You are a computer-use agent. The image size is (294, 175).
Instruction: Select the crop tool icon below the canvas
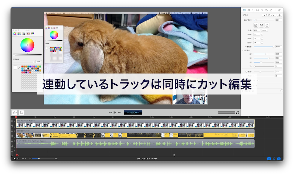[x=21, y=113]
